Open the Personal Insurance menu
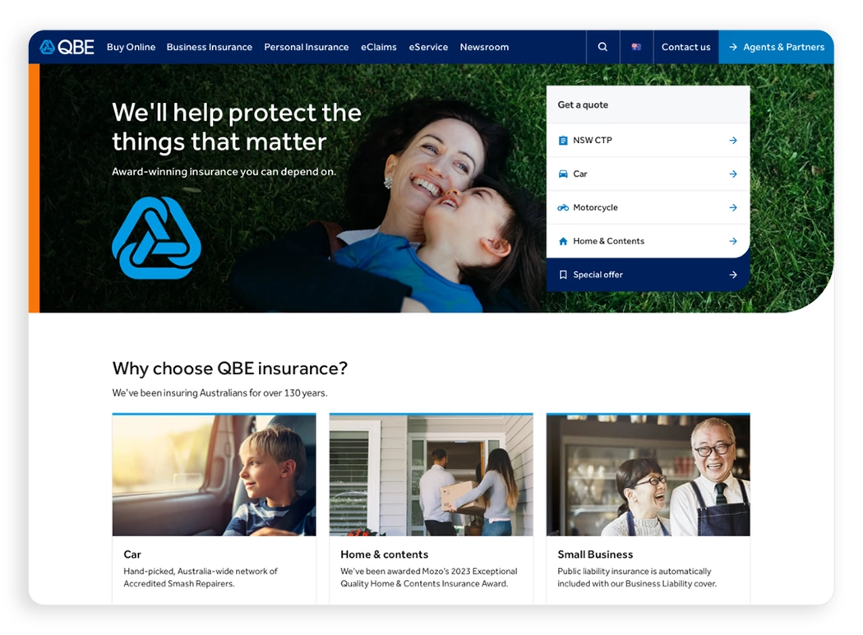Viewport: 863px width, 635px height. click(306, 48)
